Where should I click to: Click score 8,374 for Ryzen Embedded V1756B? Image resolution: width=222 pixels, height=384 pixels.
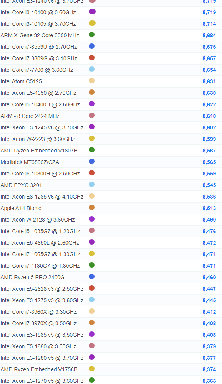tap(209, 369)
